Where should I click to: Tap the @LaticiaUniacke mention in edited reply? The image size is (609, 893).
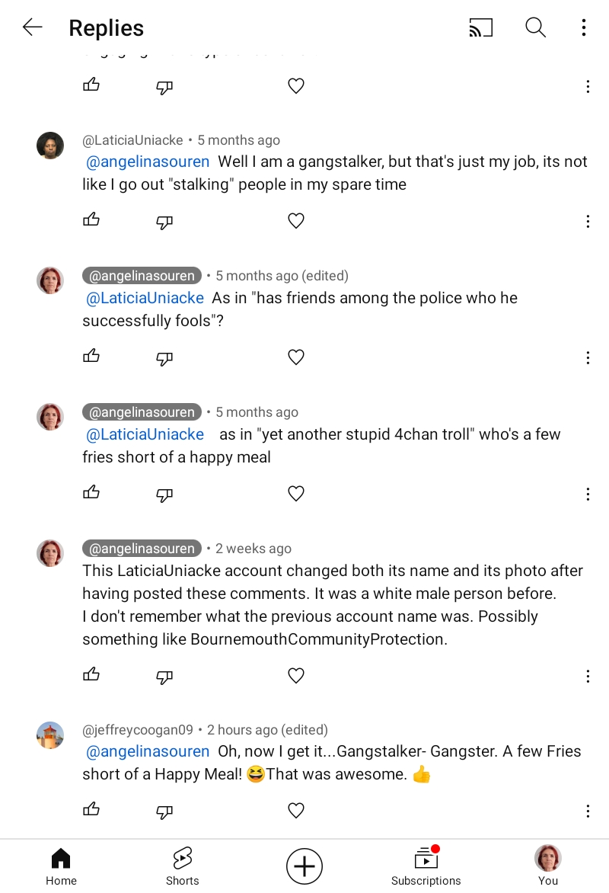coord(145,298)
